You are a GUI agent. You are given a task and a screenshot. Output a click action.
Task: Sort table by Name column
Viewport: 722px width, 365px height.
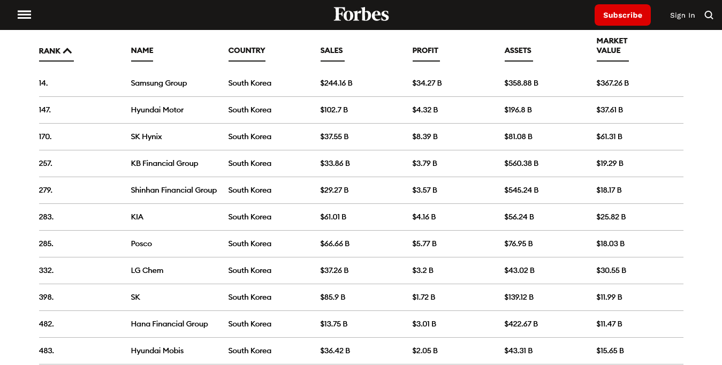142,50
